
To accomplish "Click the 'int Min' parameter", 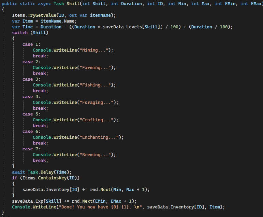I will pos(177,3).
